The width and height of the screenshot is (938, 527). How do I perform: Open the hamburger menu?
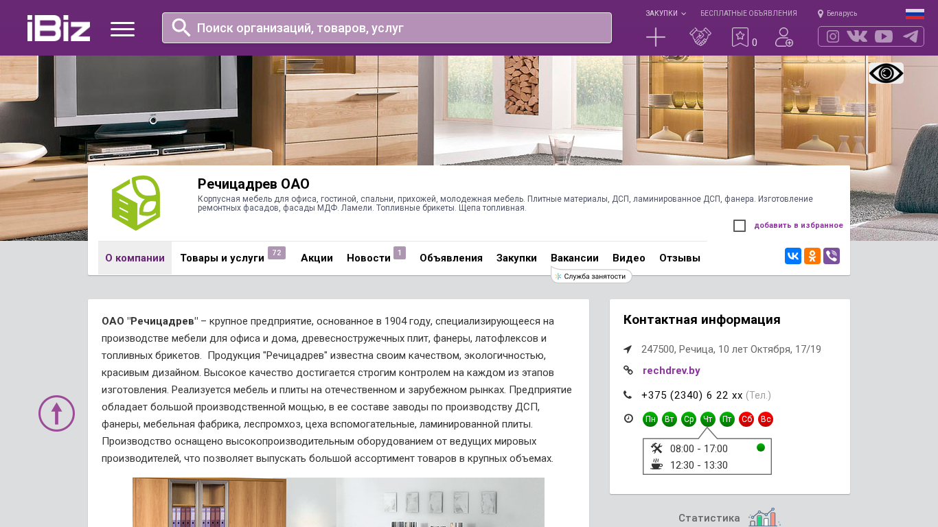[x=122, y=29]
